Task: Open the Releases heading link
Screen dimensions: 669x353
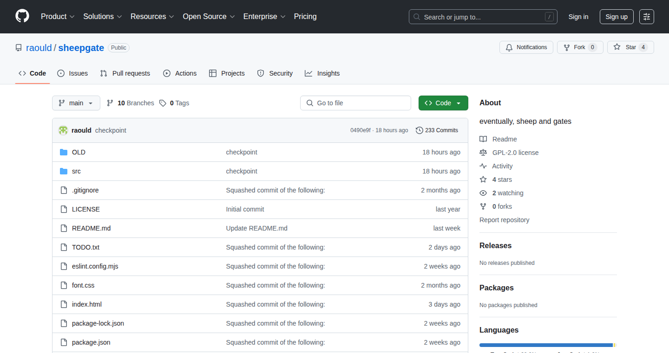Action: [x=496, y=246]
